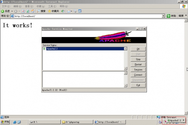
Task: Open the Tools menu in menu bar
Action: tap(52, 6)
